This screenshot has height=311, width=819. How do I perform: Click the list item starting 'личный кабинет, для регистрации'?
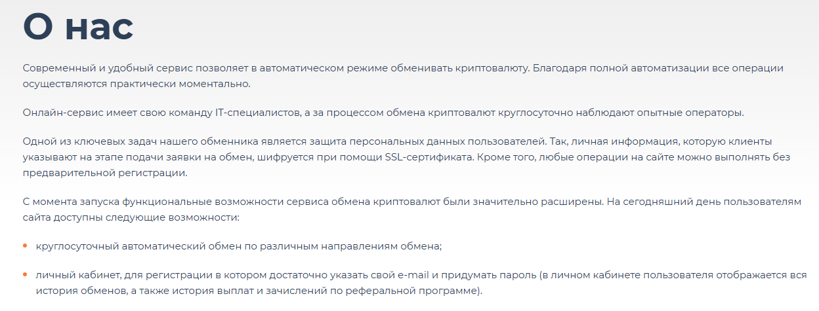point(421,283)
